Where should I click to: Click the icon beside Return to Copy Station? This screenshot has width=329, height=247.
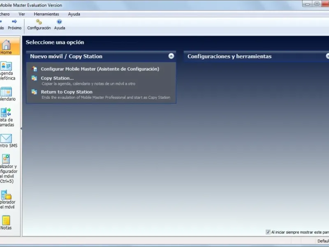[x=34, y=92]
